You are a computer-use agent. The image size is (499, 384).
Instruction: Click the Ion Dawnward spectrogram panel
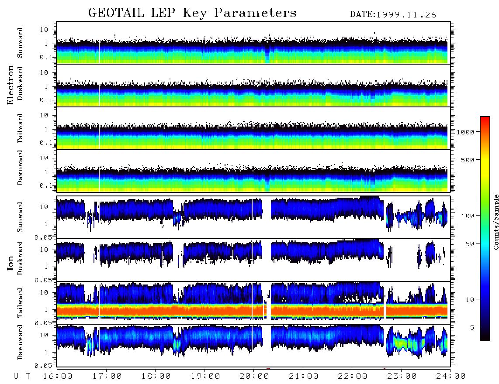pyautogui.click(x=253, y=346)
